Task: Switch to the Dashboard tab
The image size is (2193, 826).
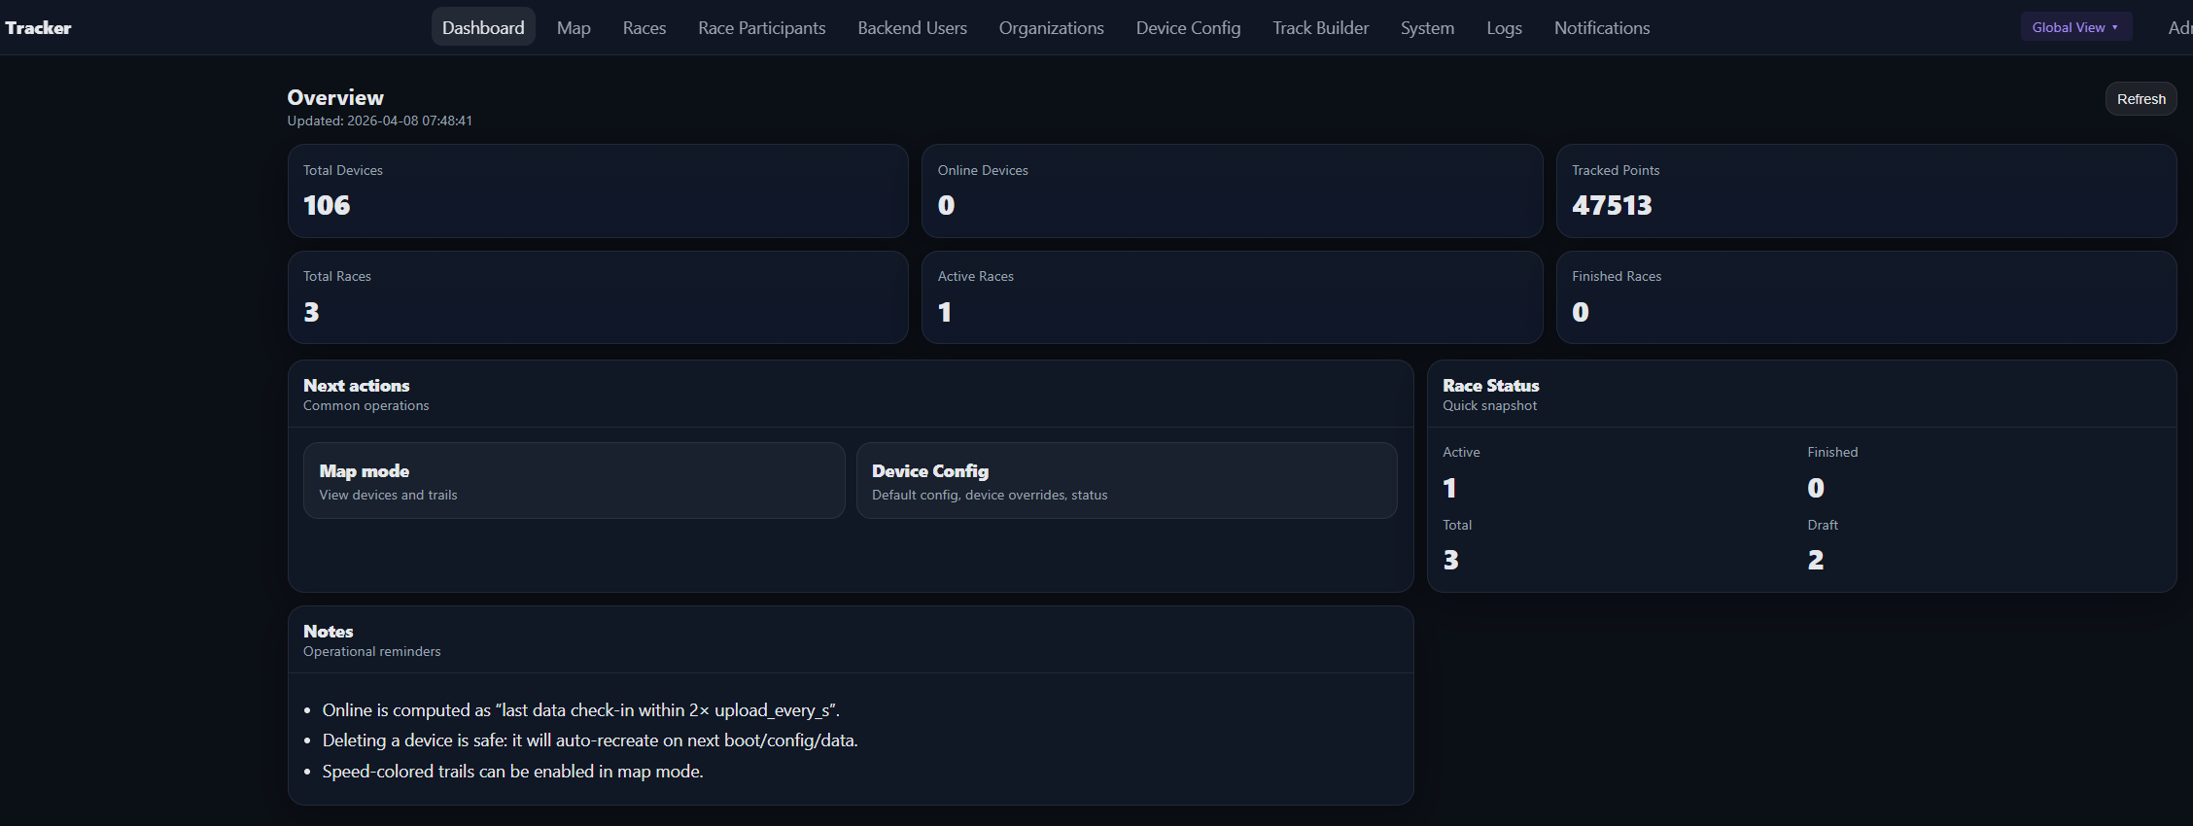Action: click(x=483, y=28)
